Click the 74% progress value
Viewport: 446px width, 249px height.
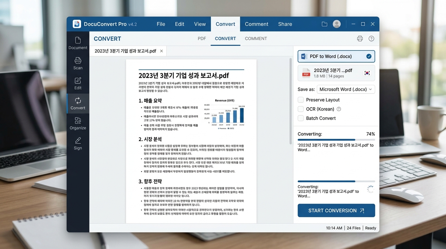tap(370, 134)
